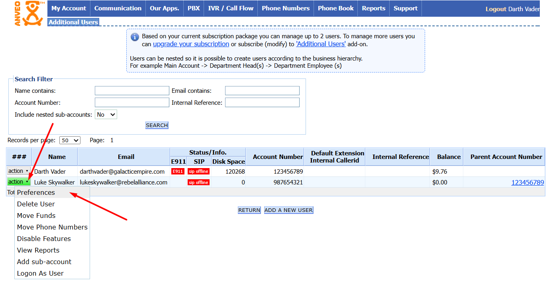Viewport: 547px width, 286px height.
Task: Click the red E911 badge for Darth Vader
Action: 178,171
